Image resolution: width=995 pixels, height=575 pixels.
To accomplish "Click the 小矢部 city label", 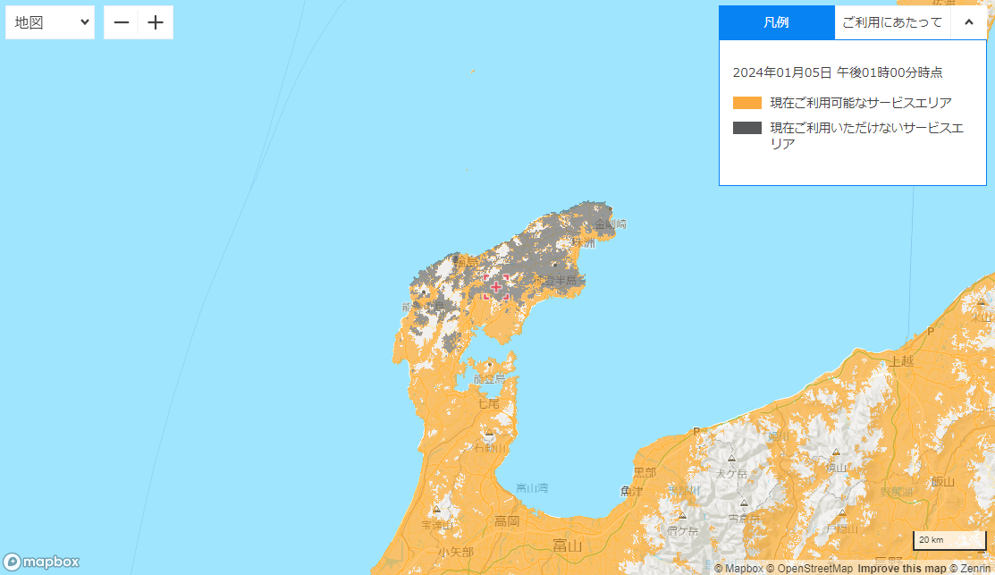I will click(x=456, y=552).
